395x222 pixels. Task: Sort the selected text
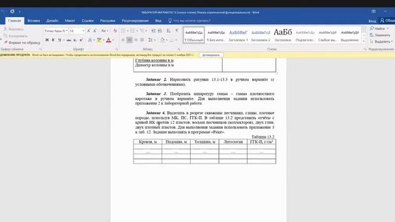[x=168, y=31]
